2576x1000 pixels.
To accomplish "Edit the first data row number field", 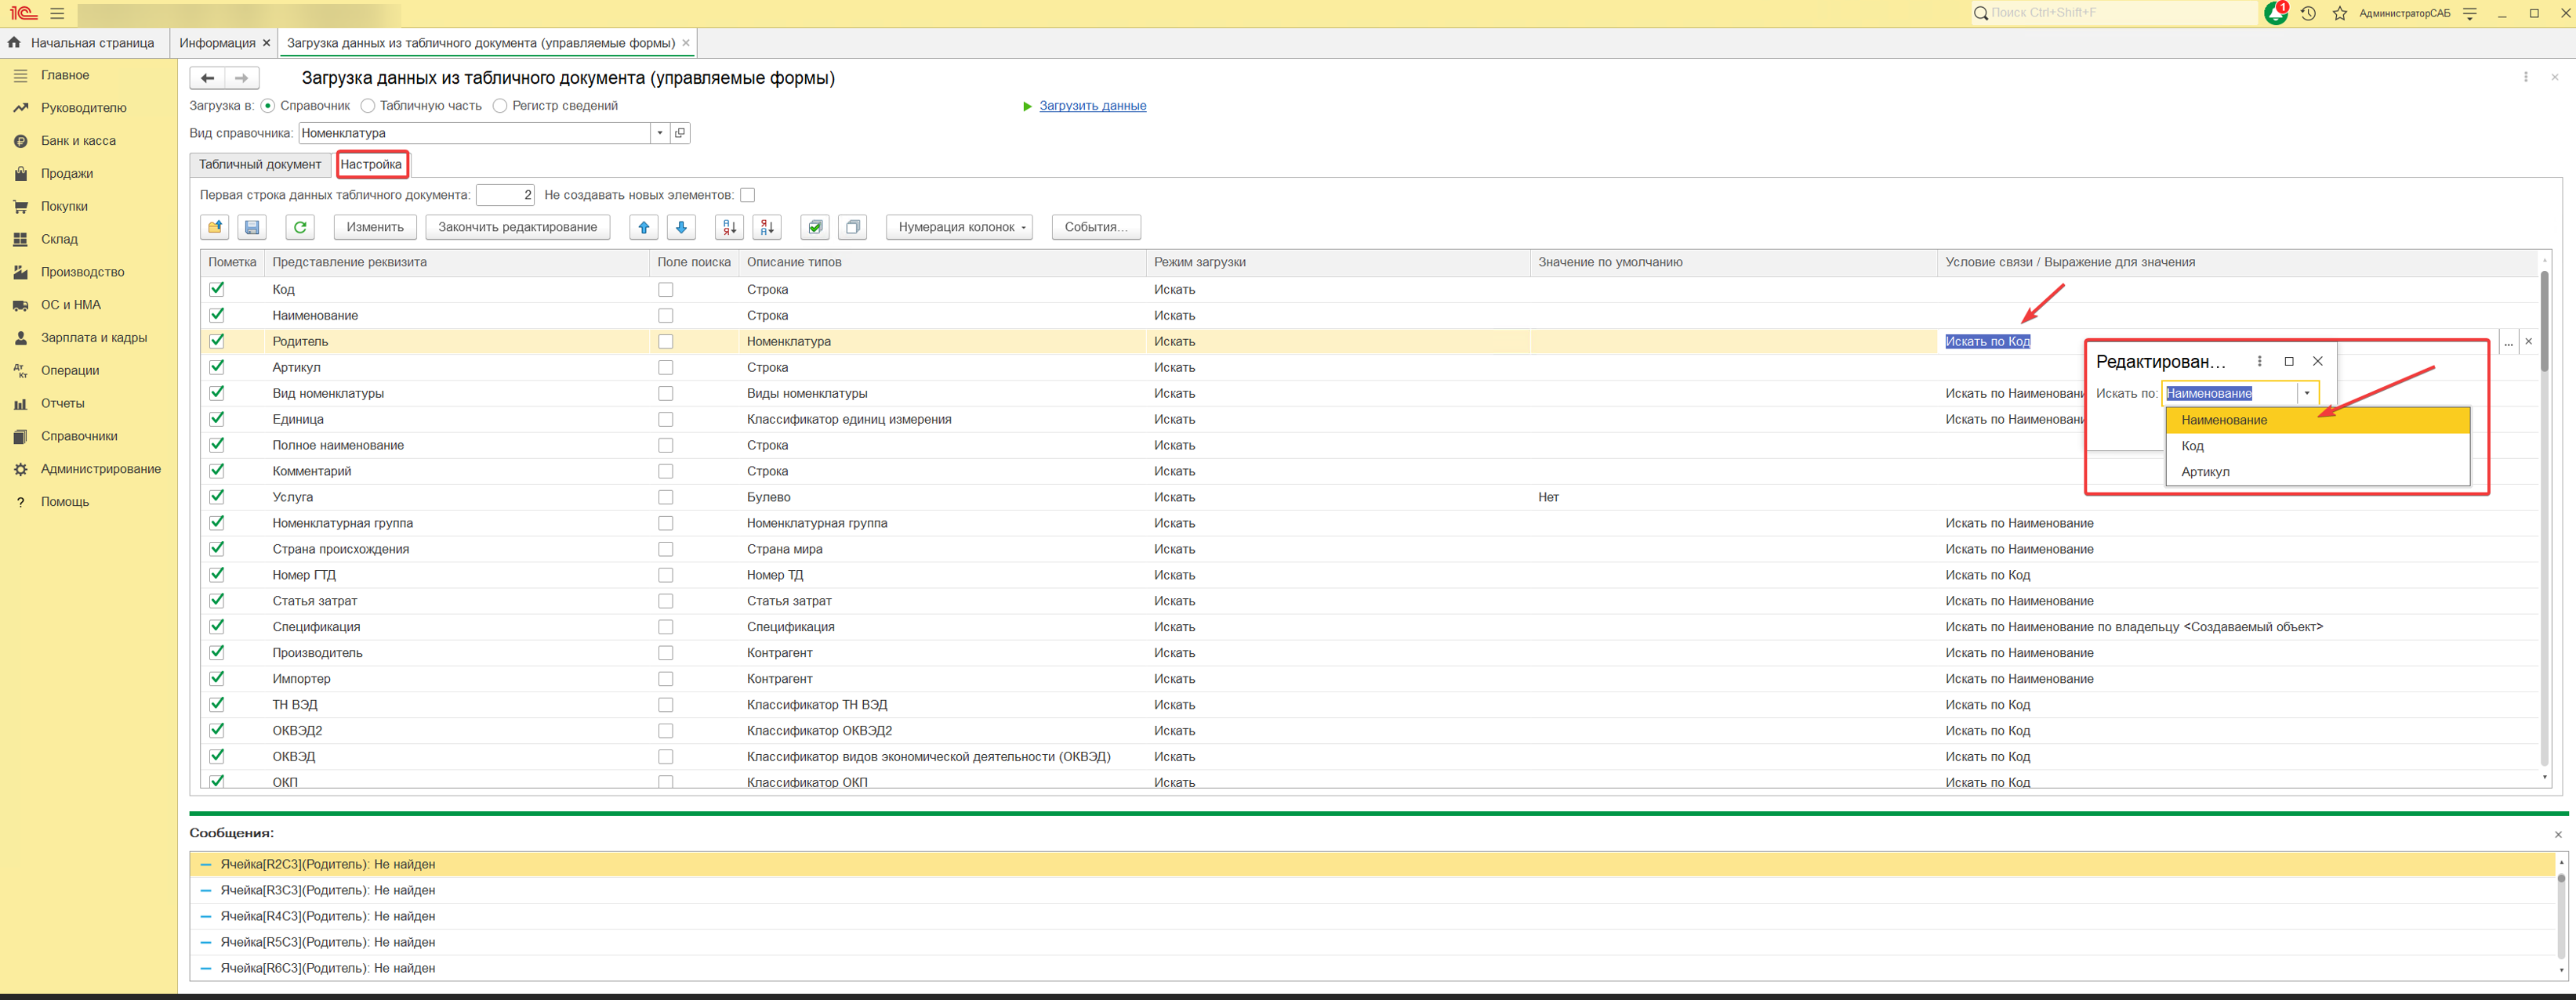I will click(505, 195).
